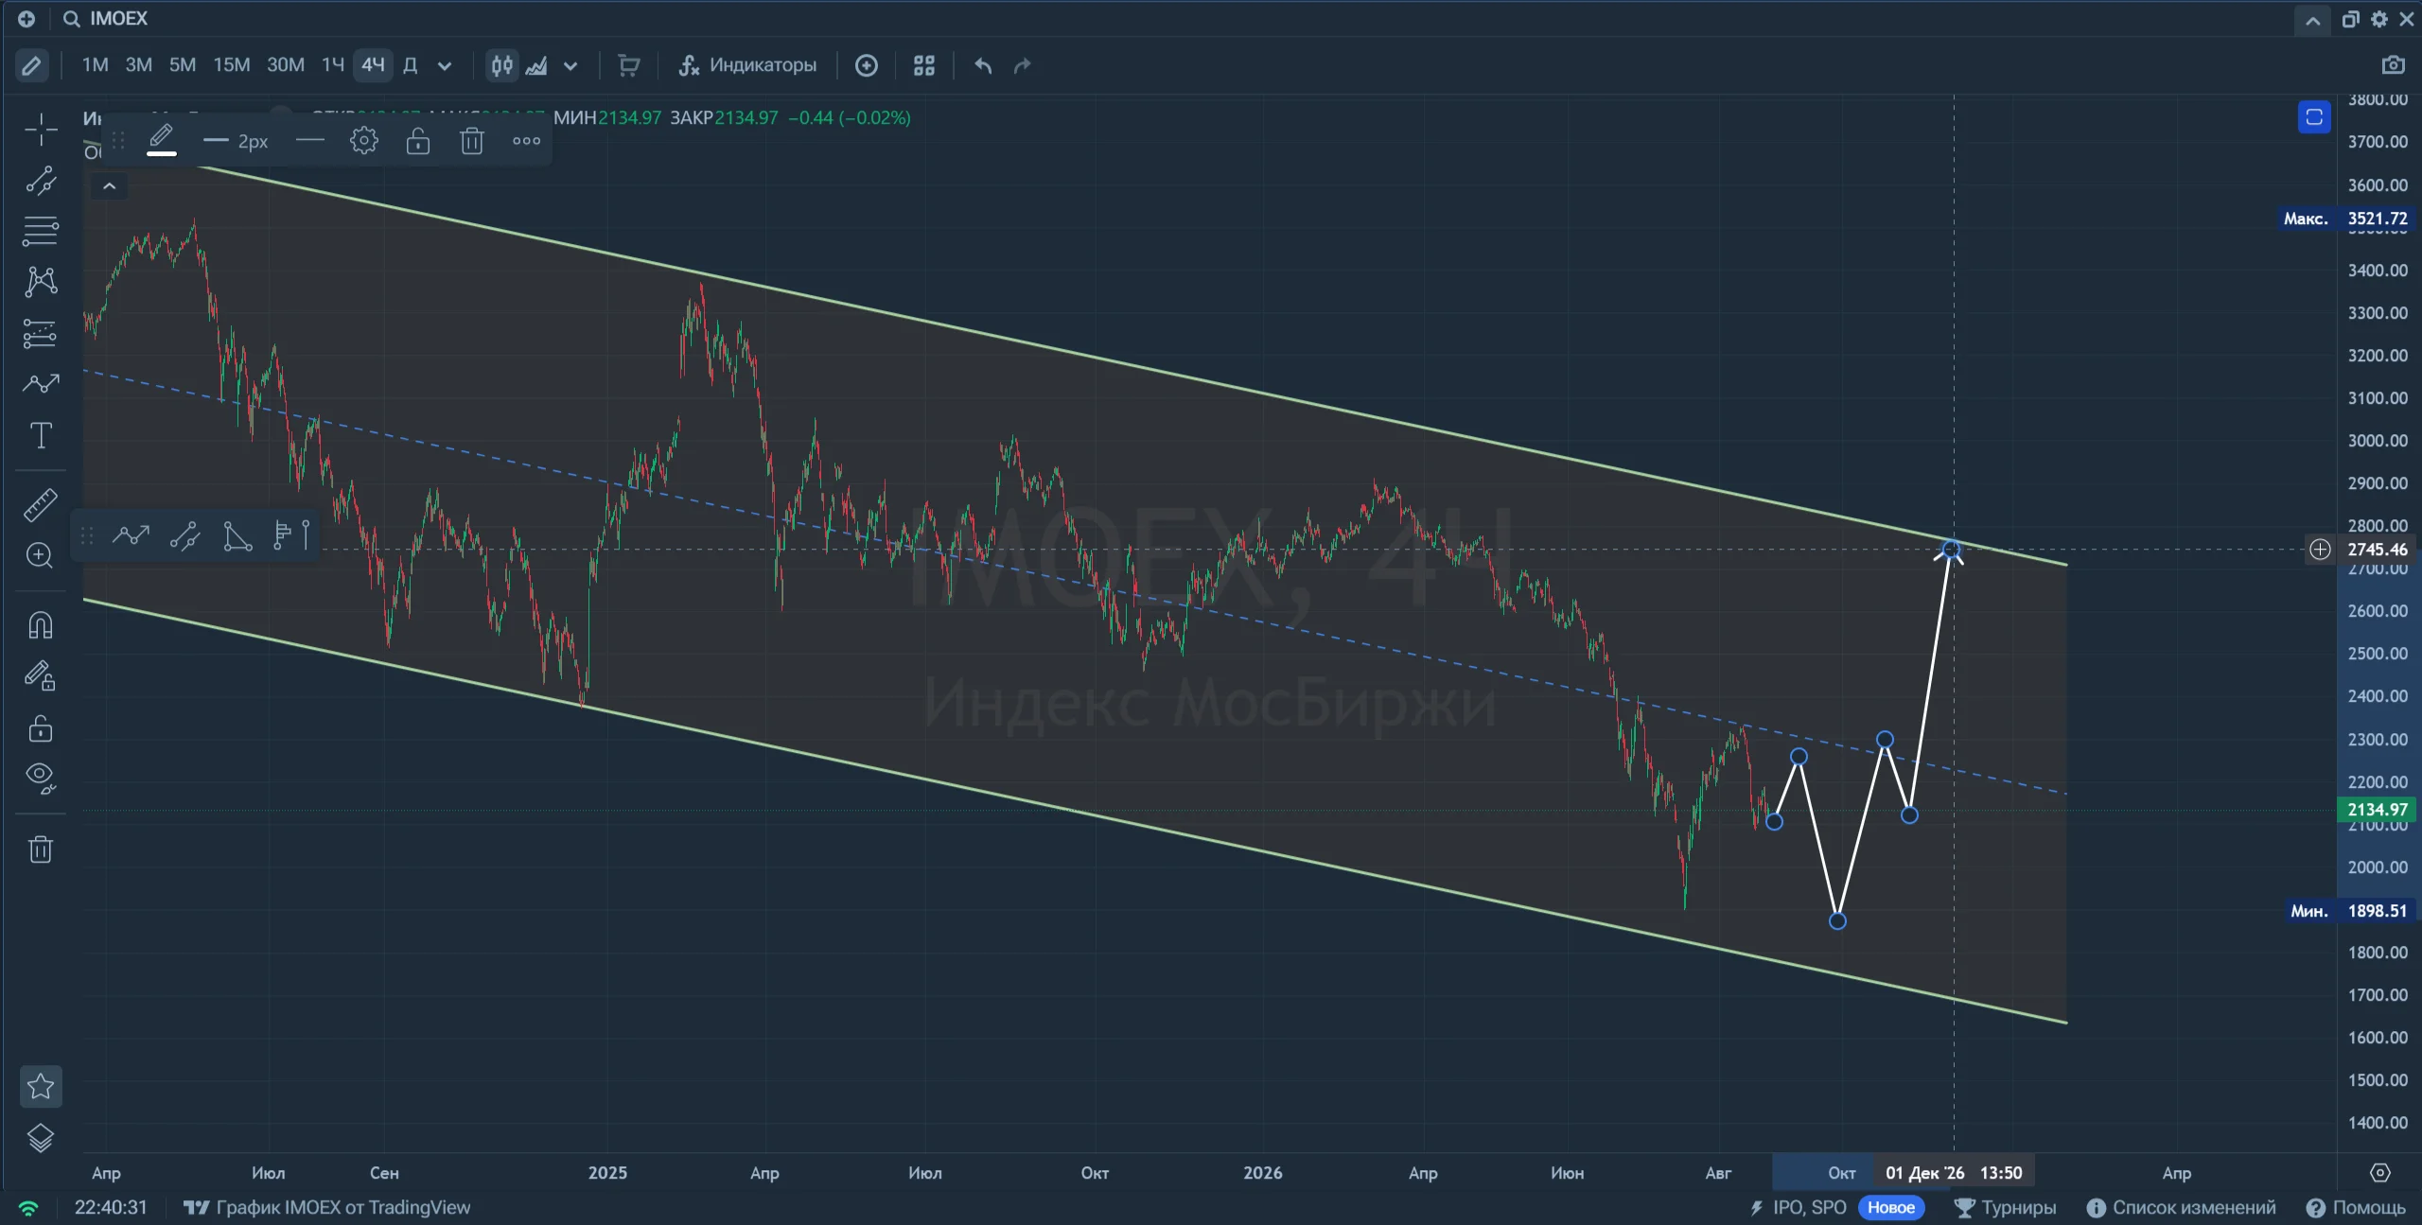The height and width of the screenshot is (1225, 2422).
Task: Open График IMOEX от TradingView link
Action: 327,1208
